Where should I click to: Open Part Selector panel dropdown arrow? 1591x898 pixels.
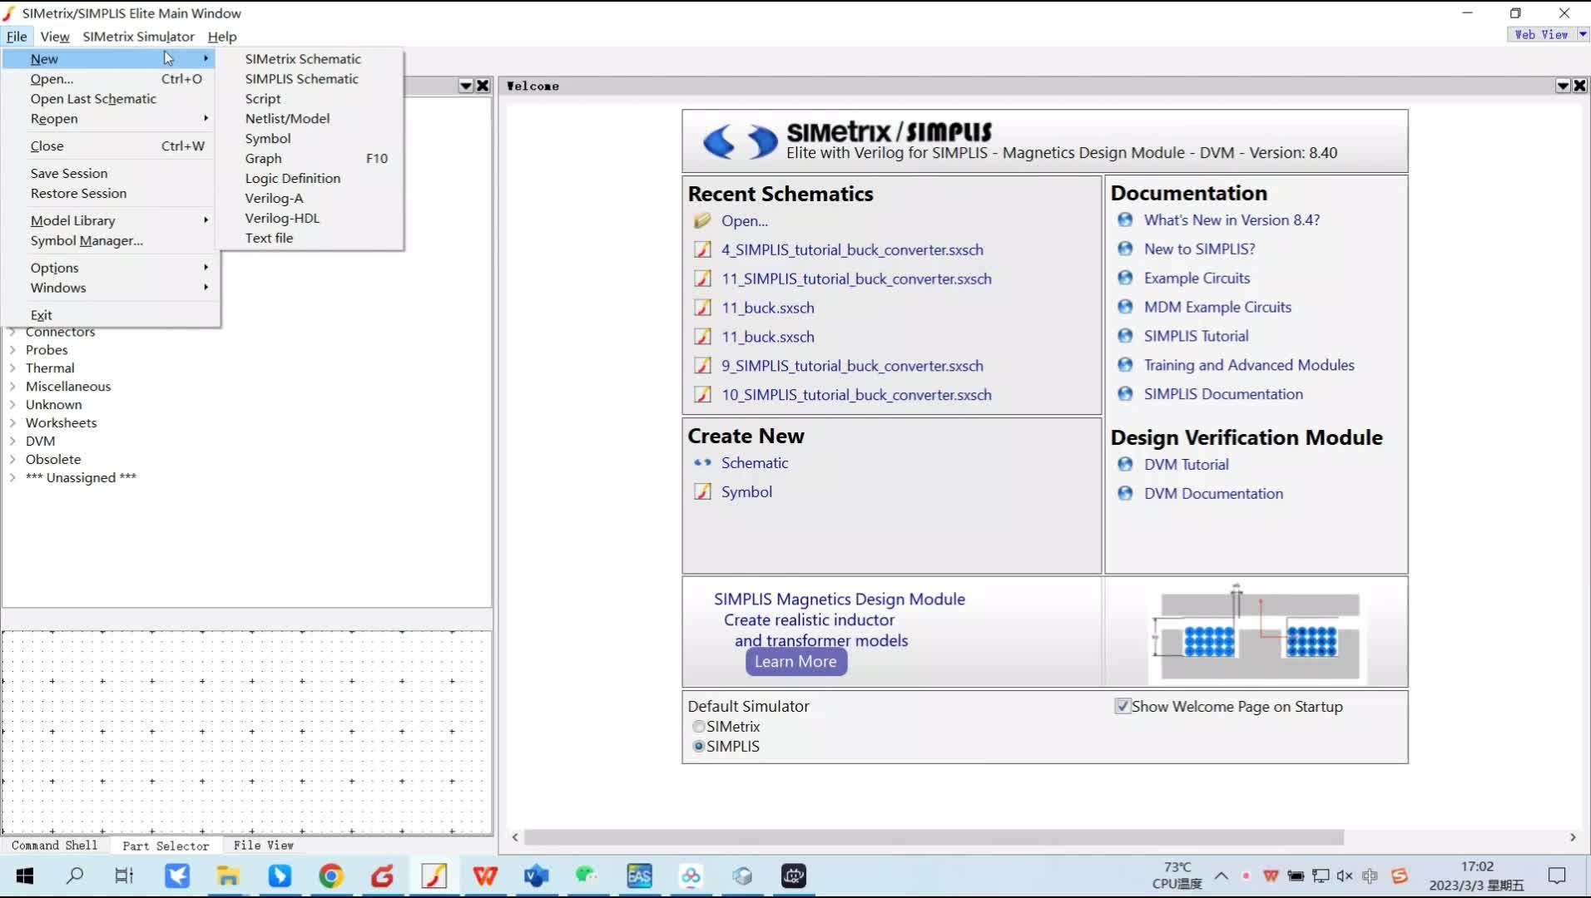point(466,86)
